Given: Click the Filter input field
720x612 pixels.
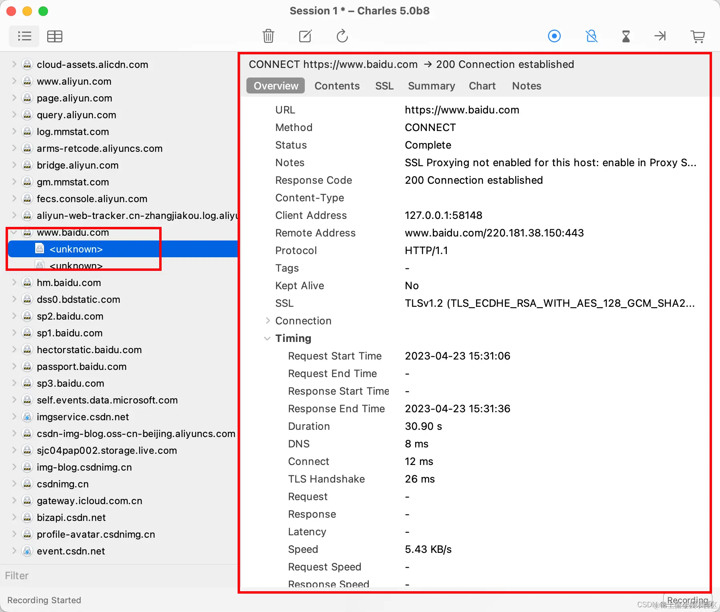Looking at the screenshot, I should [x=119, y=576].
